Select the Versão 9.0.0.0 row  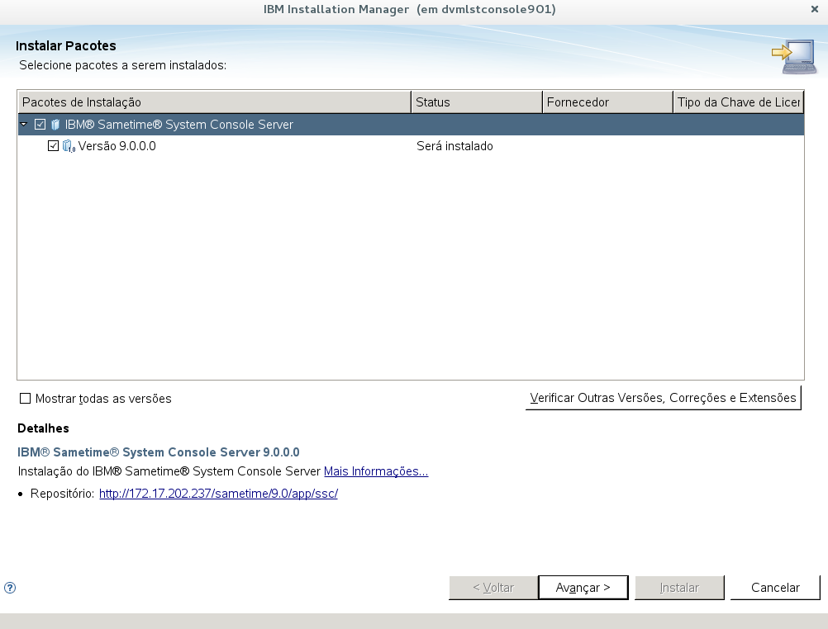click(x=411, y=146)
